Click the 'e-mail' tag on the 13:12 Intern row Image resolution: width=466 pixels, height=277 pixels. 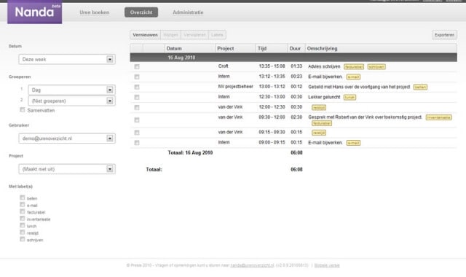(x=353, y=77)
